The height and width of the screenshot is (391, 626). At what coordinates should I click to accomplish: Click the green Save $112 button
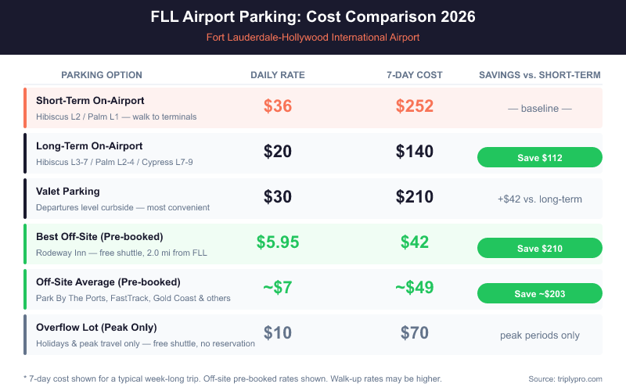tap(539, 157)
